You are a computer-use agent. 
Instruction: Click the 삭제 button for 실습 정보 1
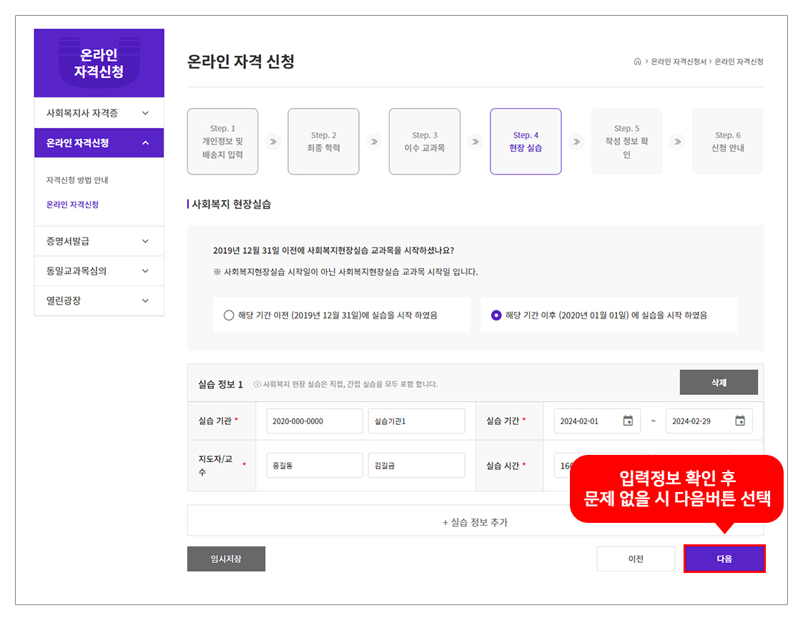pos(718,383)
